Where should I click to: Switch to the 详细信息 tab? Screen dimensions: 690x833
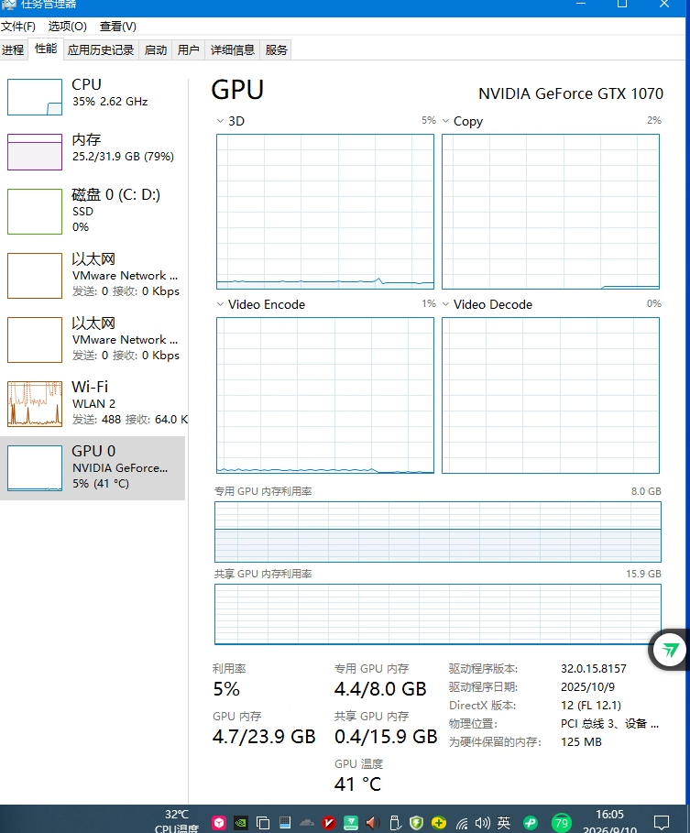(233, 49)
